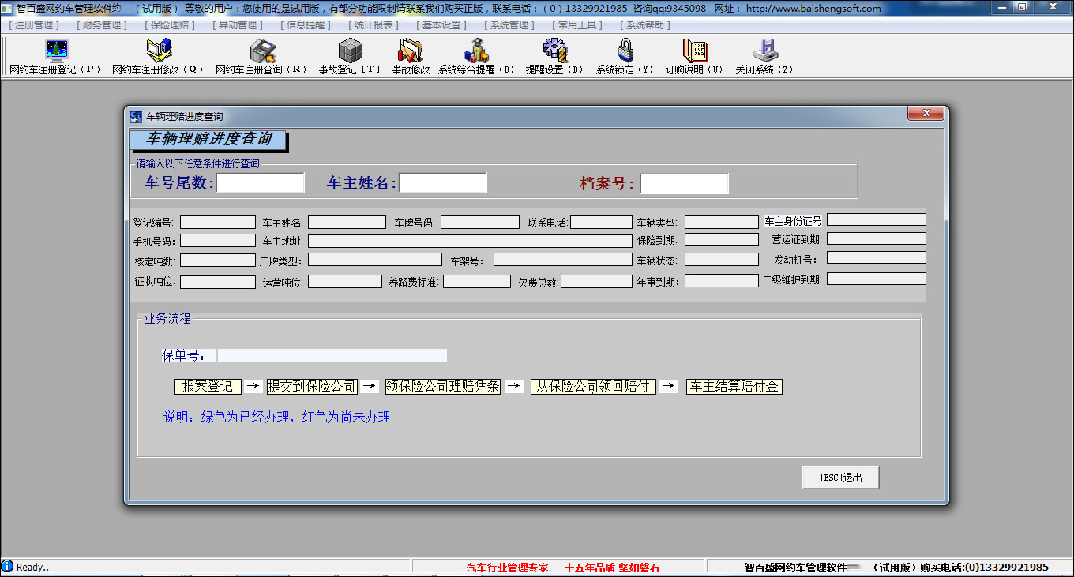Open 系统综合提醒 toolbar icon
This screenshot has width=1074, height=577.
(476, 51)
